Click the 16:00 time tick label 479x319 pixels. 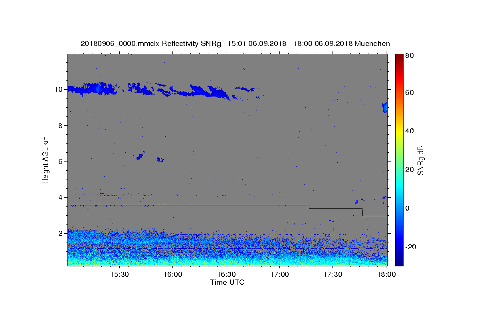pos(172,275)
